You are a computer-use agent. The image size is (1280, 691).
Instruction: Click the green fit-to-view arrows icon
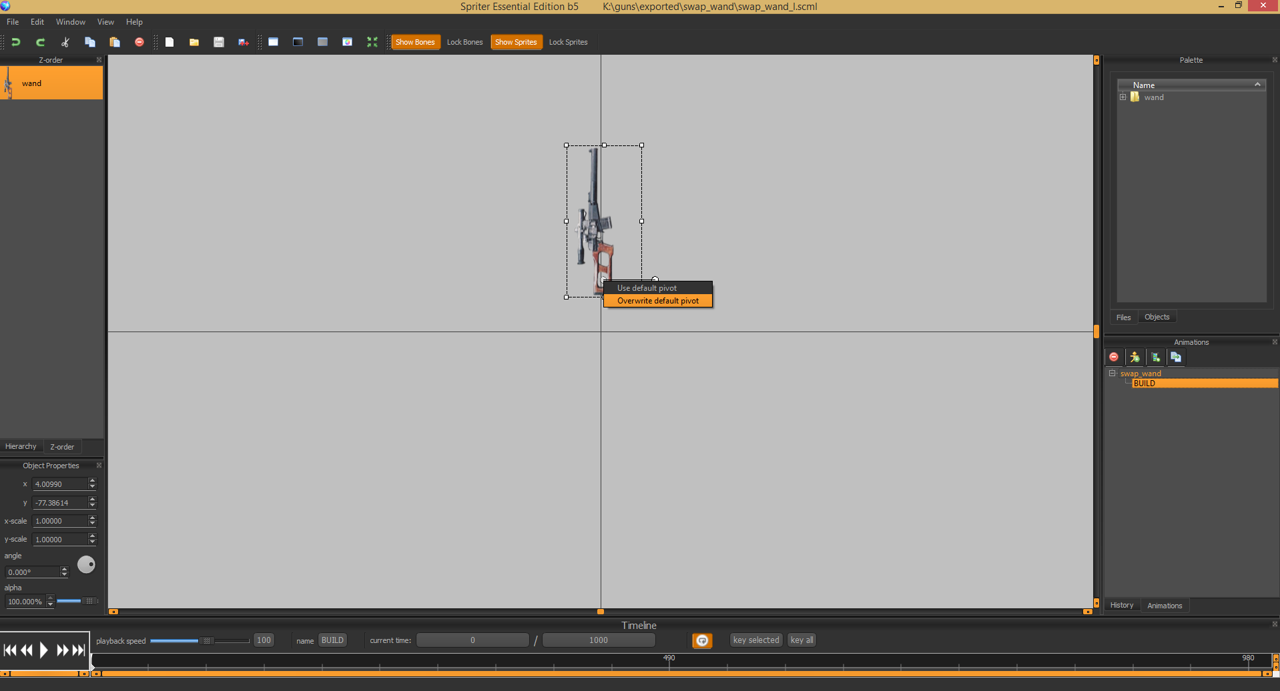click(x=372, y=42)
